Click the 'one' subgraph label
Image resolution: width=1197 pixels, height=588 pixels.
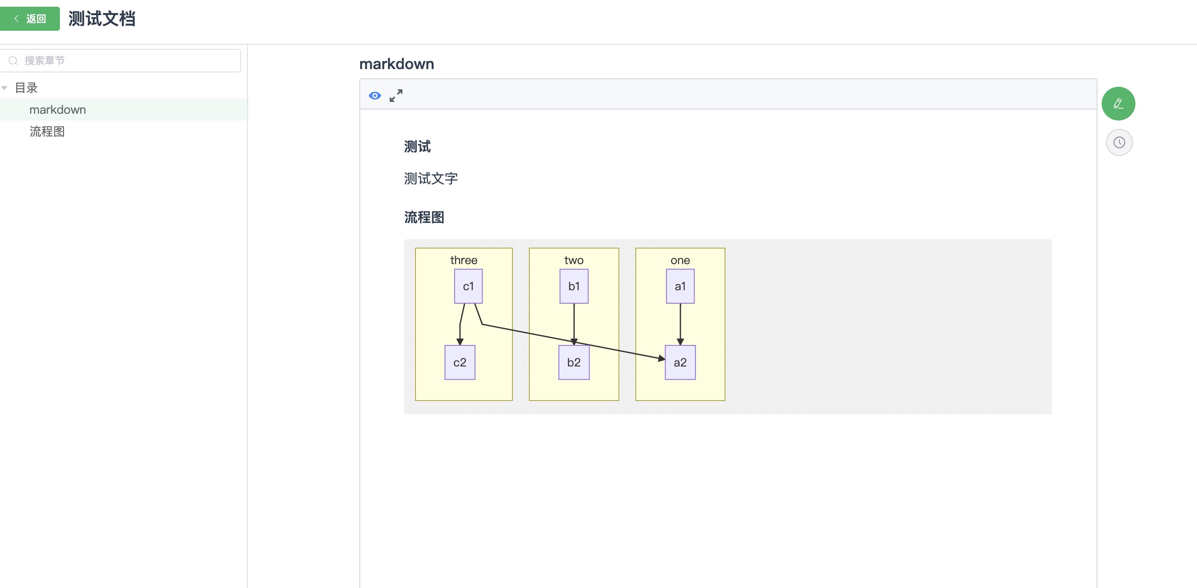coord(680,260)
